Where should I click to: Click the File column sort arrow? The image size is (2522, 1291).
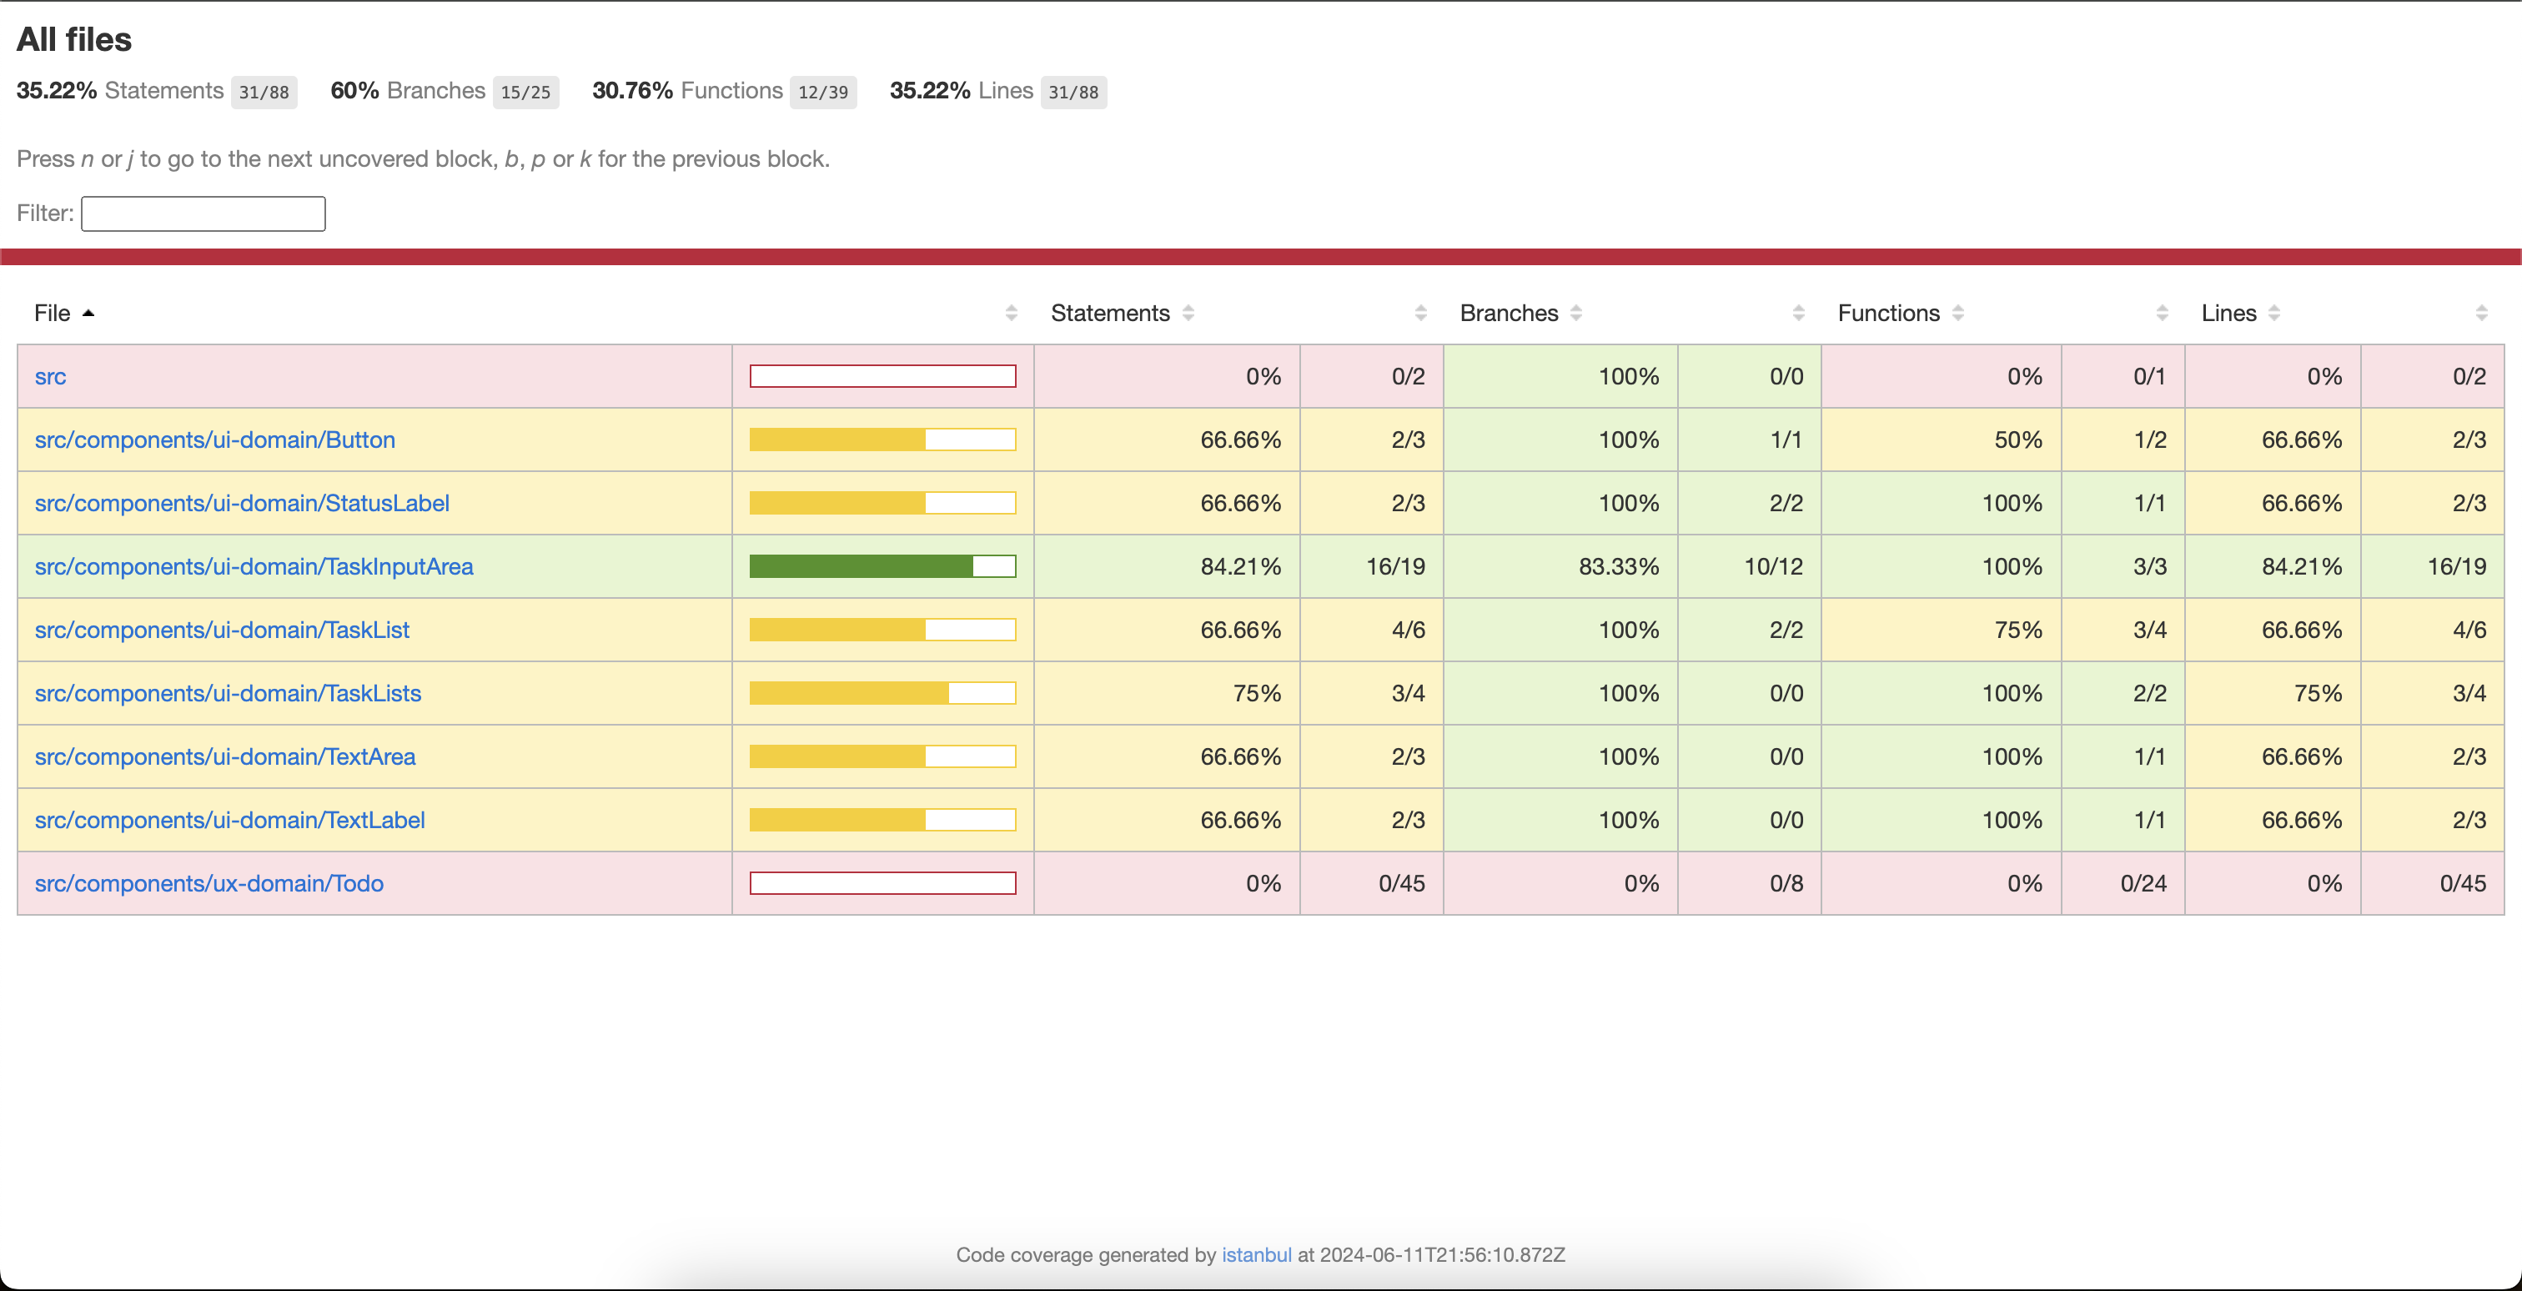coord(88,314)
